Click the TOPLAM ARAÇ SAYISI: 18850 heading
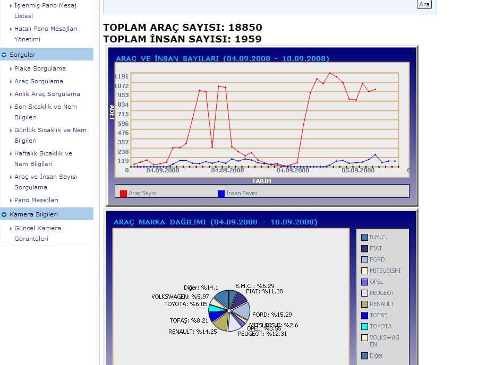 click(183, 28)
